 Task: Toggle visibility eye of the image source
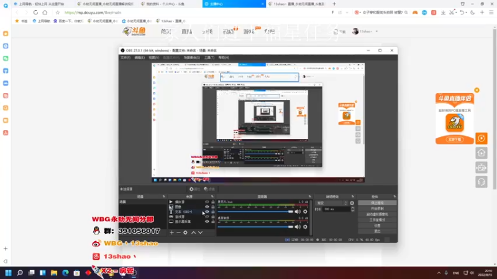point(207,207)
